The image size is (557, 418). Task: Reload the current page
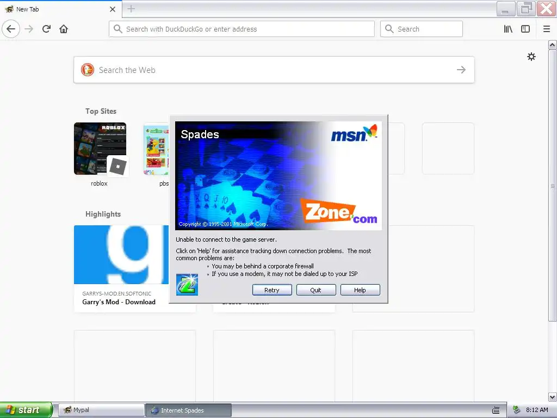pos(46,29)
